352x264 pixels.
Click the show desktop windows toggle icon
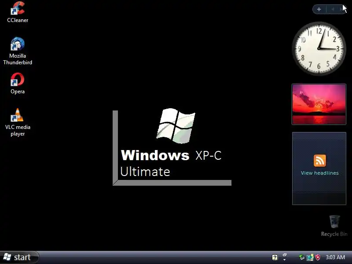click(x=285, y=255)
